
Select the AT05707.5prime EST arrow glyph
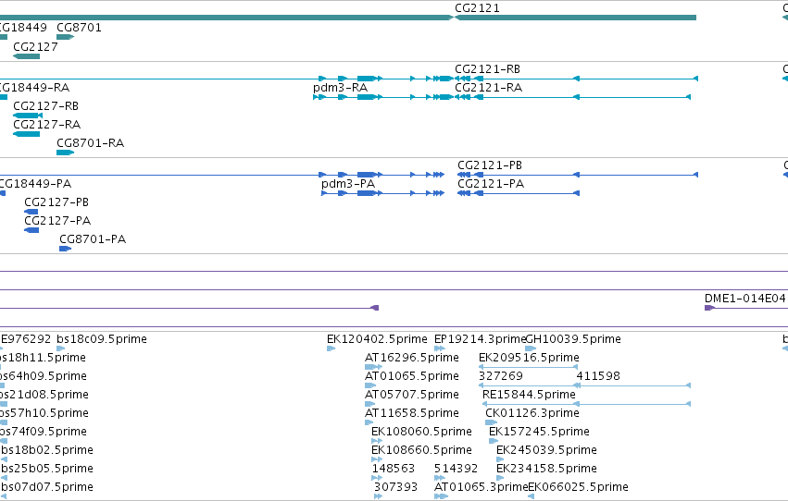(x=370, y=404)
